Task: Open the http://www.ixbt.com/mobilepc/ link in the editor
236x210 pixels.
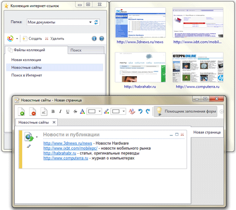Action: (x=70, y=148)
